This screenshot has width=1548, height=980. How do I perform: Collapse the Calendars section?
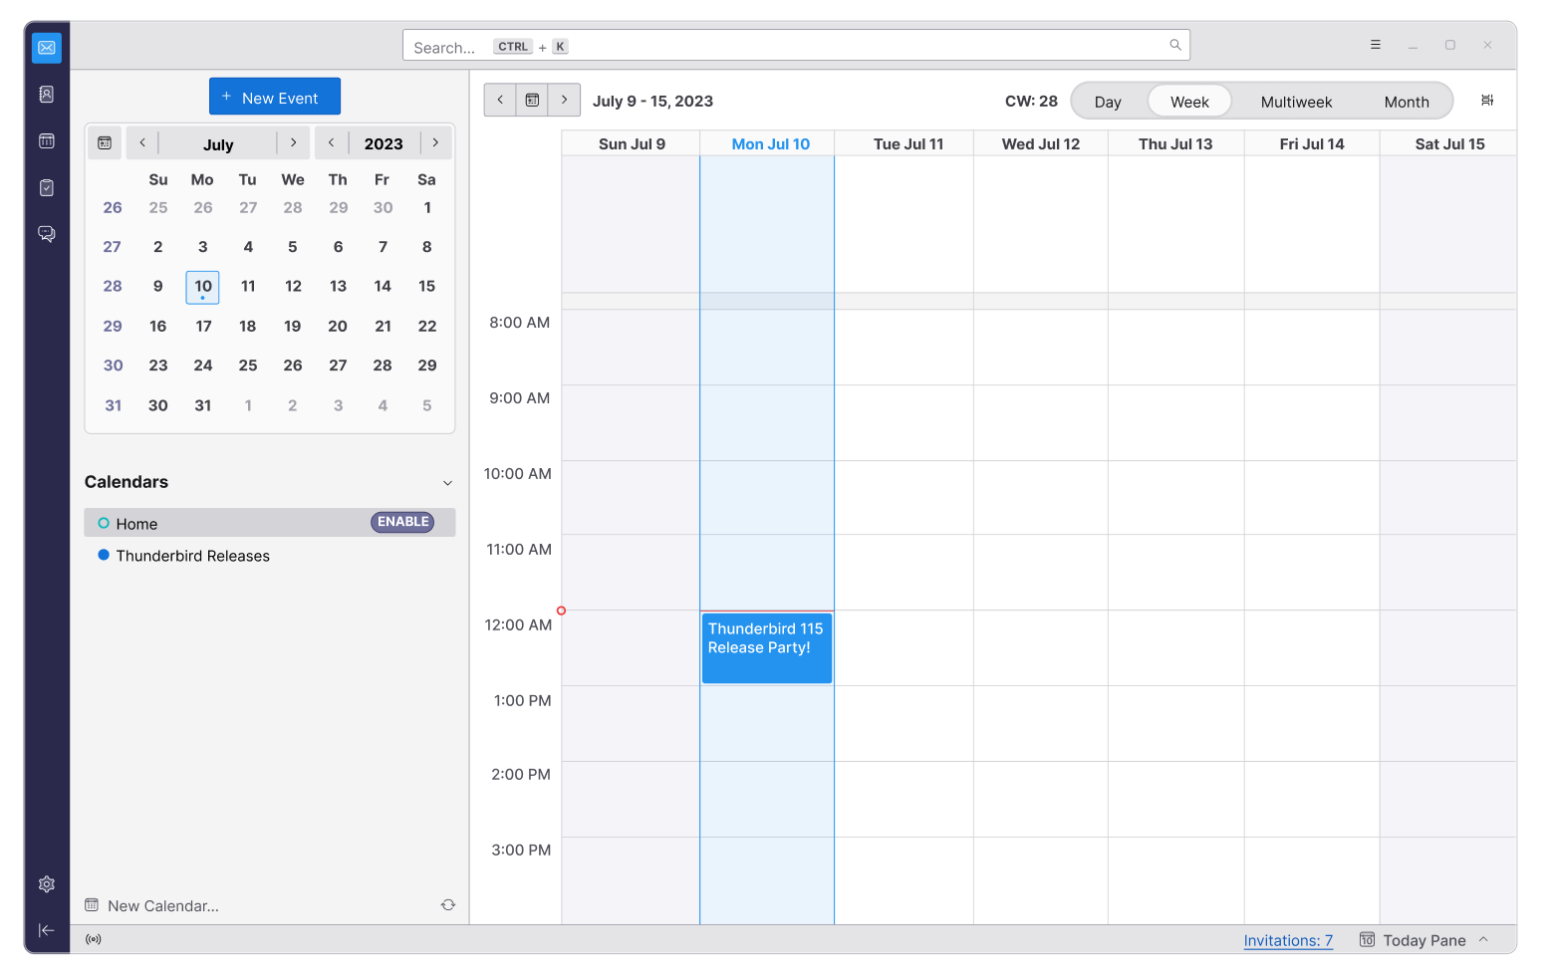coord(447,483)
